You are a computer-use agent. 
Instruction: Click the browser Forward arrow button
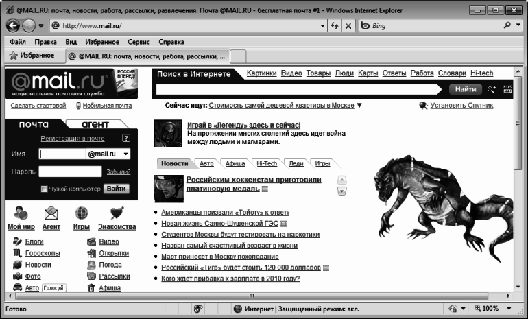[x=29, y=25]
